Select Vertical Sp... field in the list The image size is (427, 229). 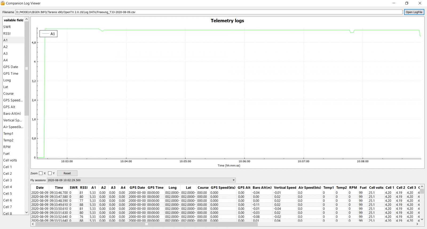(14, 120)
